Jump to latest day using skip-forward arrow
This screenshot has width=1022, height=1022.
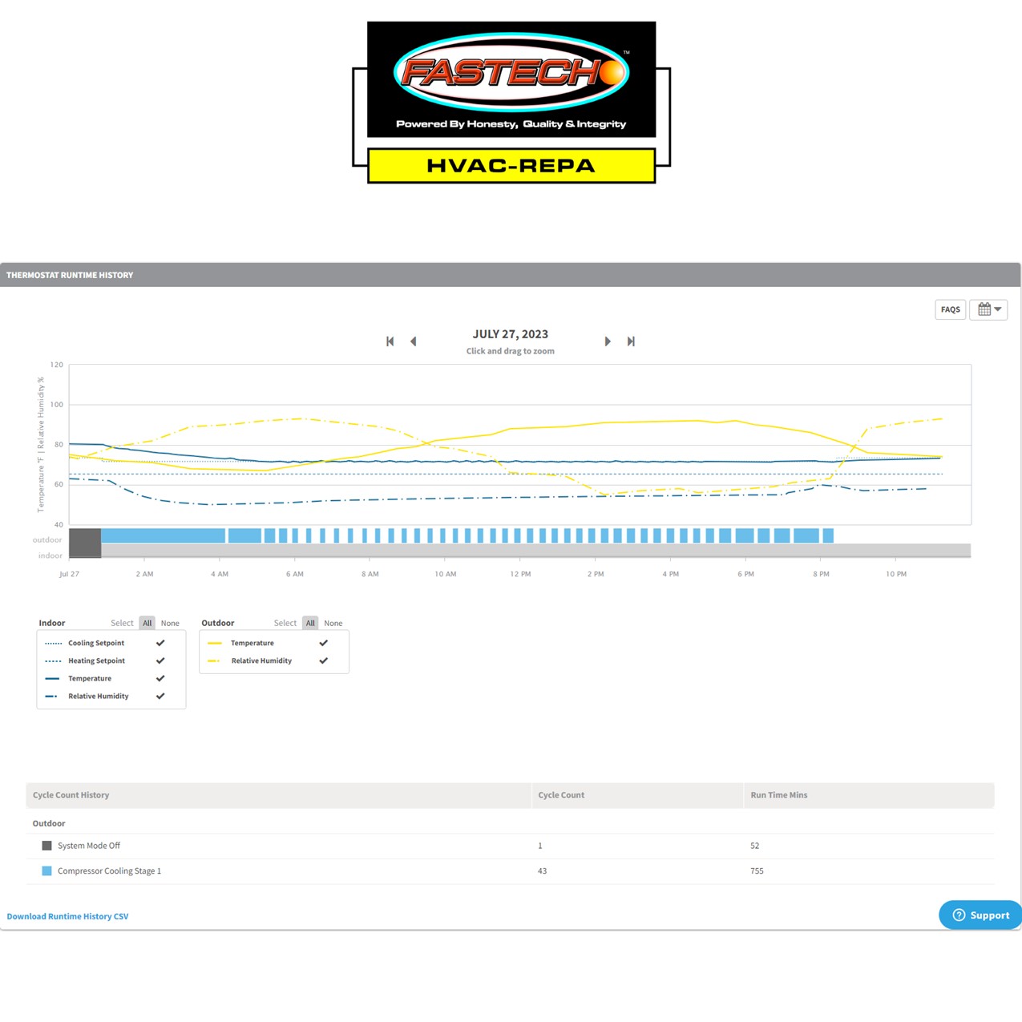(631, 341)
